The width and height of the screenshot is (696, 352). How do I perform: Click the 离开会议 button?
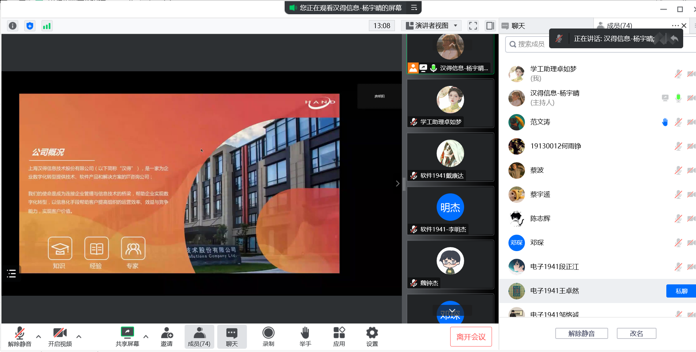471,337
